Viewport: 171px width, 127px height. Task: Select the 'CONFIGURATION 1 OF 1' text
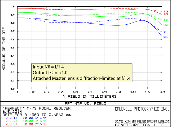click(x=142, y=125)
